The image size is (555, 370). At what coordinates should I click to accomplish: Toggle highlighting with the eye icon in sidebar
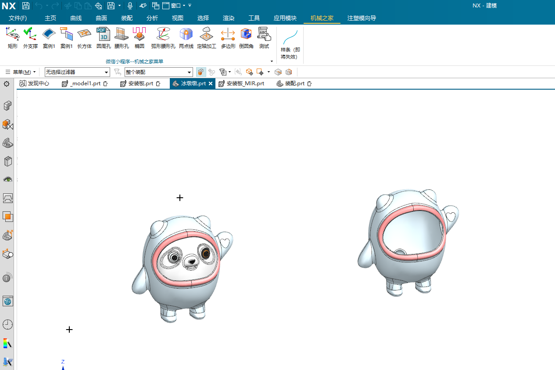point(7,179)
